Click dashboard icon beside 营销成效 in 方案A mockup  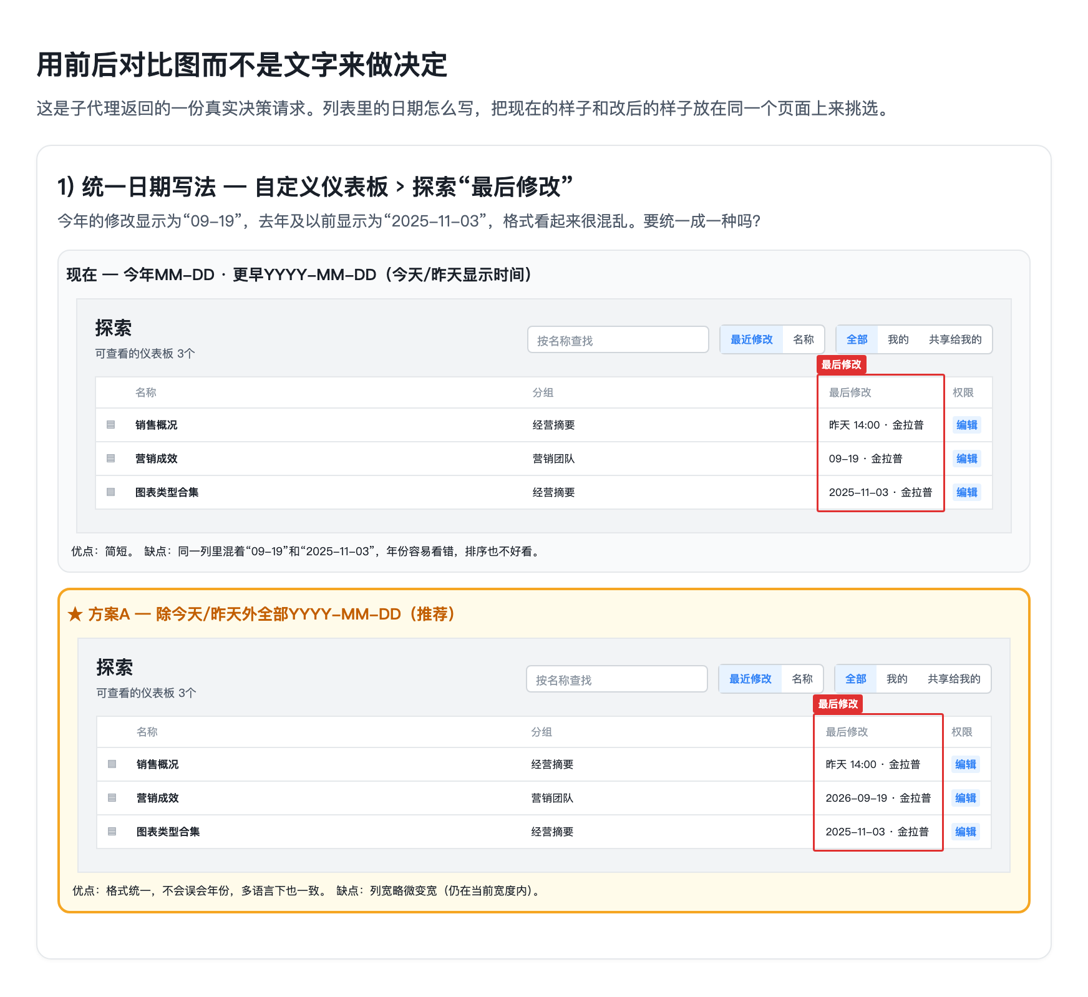pos(112,798)
